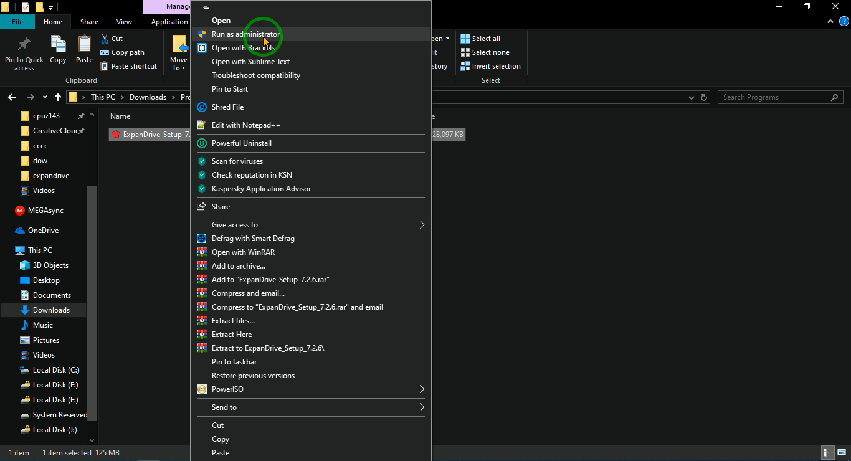This screenshot has width=851, height=461.
Task: Click Pin to Quick access in ribbon
Action: (x=24, y=54)
